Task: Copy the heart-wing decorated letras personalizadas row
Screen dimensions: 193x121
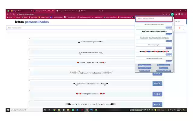Action: coord(157,83)
